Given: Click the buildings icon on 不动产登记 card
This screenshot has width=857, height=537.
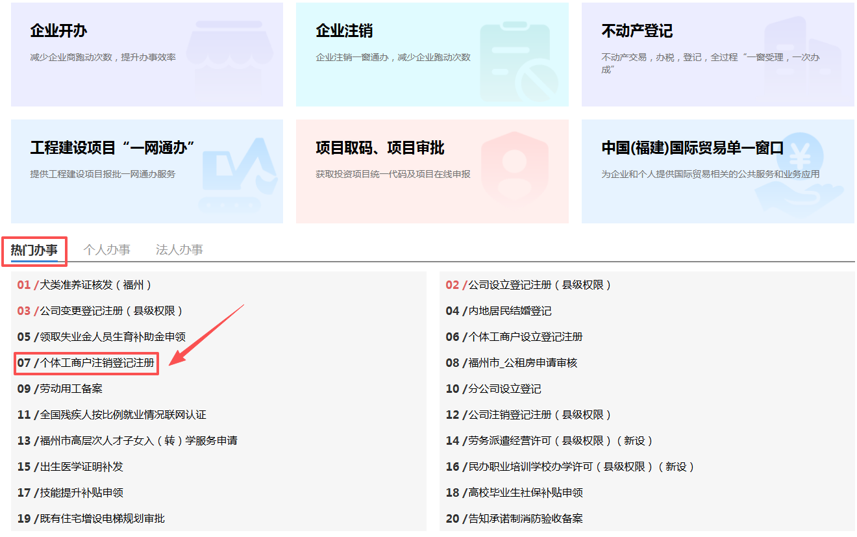Looking at the screenshot, I should pyautogui.click(x=802, y=53).
